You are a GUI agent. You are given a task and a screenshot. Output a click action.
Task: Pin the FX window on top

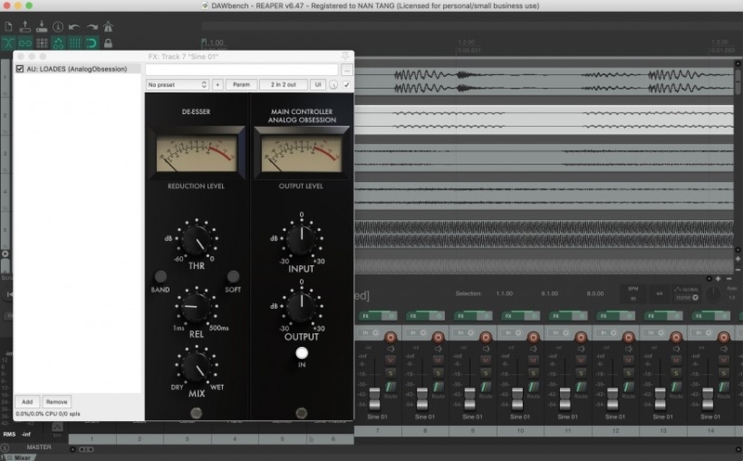coord(345,56)
